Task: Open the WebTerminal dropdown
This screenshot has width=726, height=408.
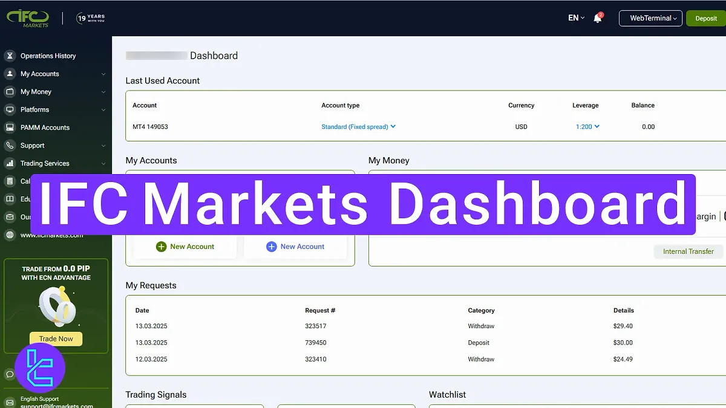Action: [650, 18]
